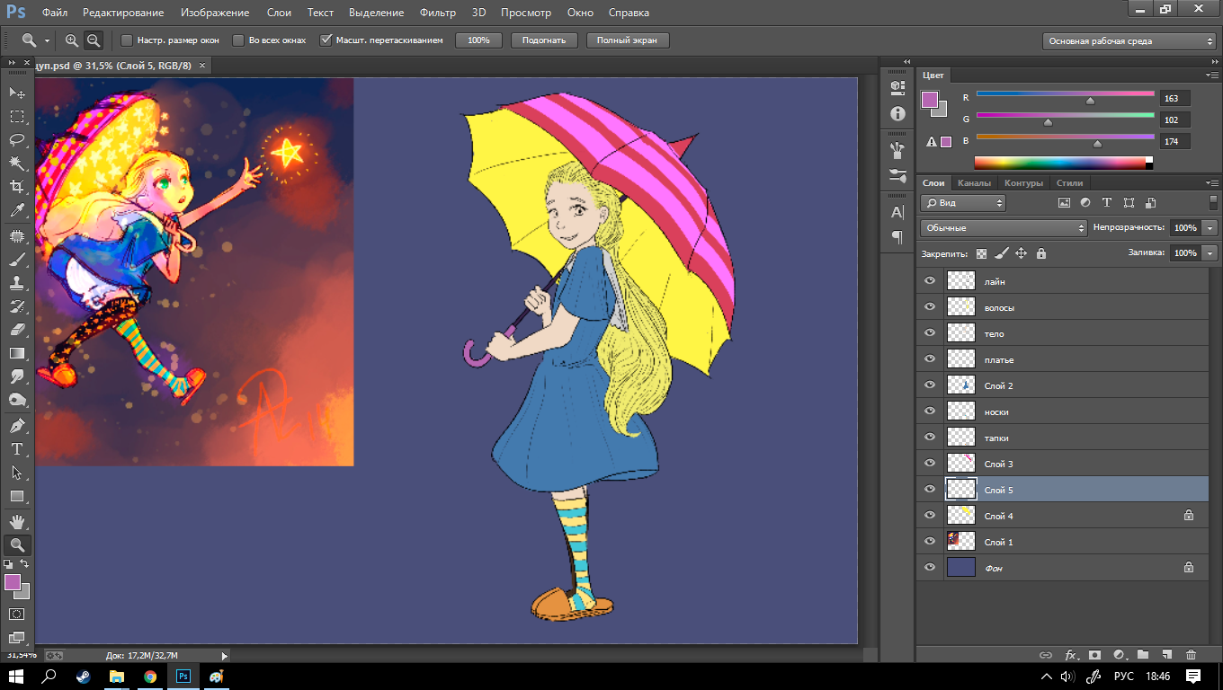Click the color spectrum ramp in Color panel
This screenshot has width=1223, height=690.
click(x=1064, y=163)
